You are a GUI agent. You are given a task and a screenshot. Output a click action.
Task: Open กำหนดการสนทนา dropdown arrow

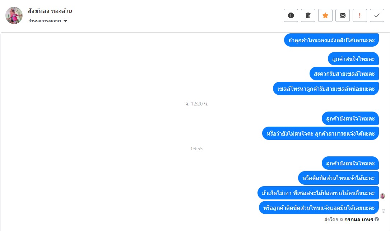point(65,21)
